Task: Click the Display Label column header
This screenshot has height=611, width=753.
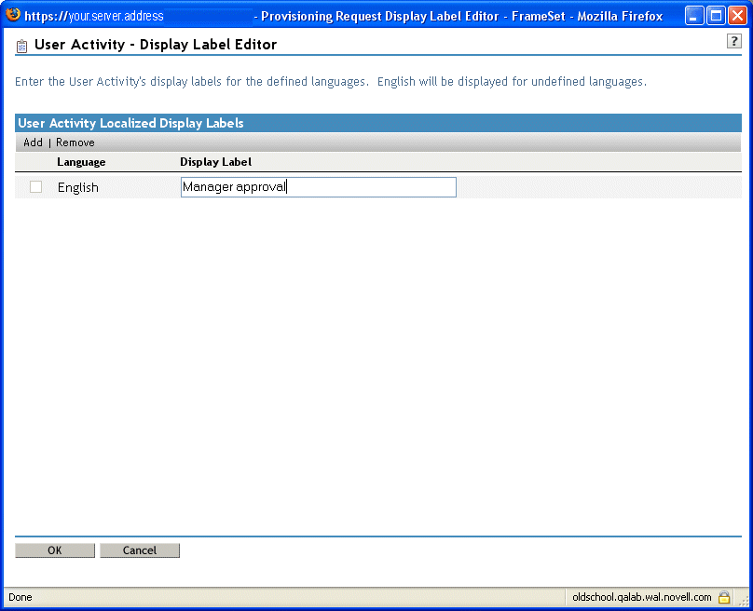Action: 215,162
